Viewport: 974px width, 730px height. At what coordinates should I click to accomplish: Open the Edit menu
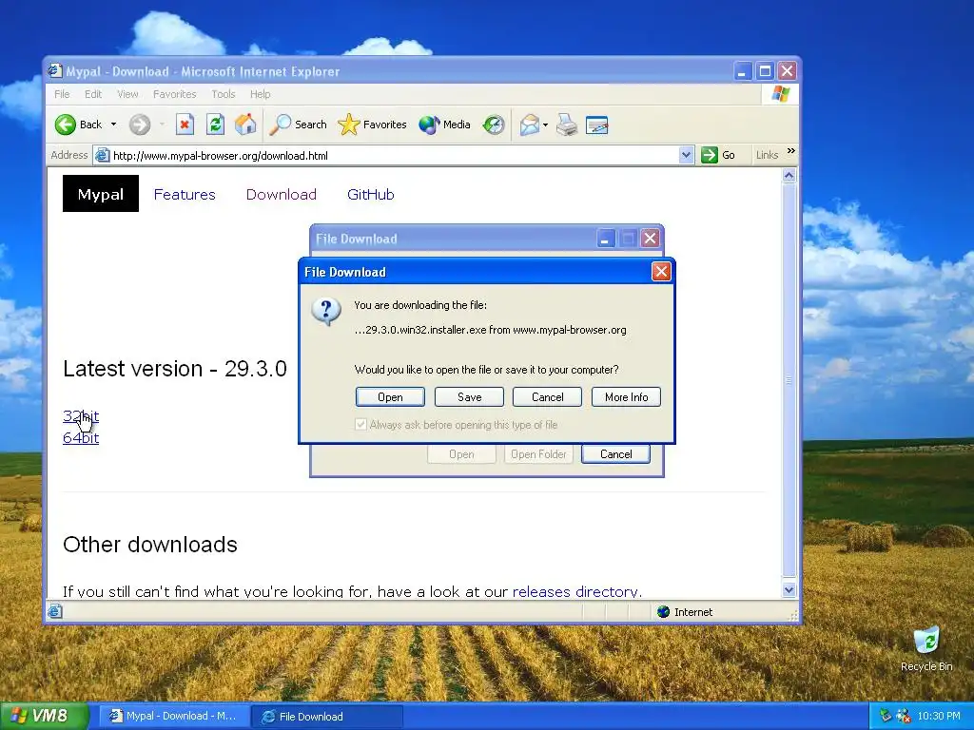pyautogui.click(x=93, y=94)
